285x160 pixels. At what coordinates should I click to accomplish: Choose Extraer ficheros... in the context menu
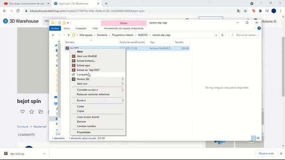pyautogui.click(x=86, y=61)
